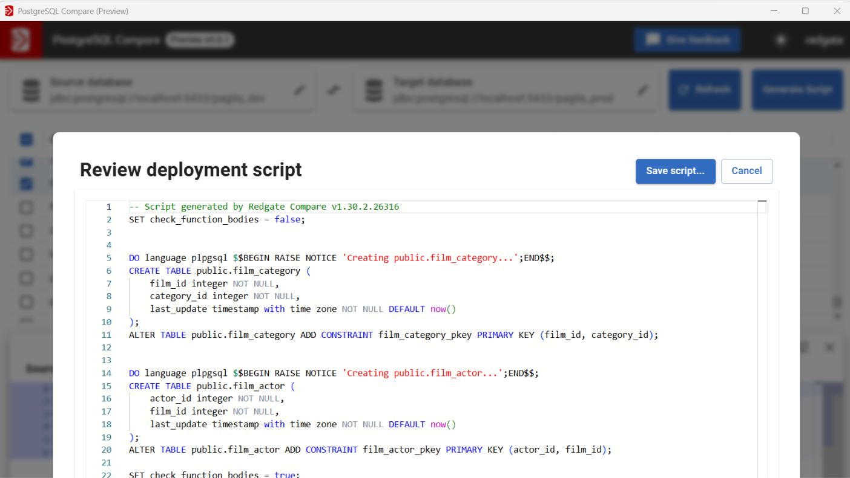Click 'CREATE TABLE public.film_actor (' line

tap(212, 386)
